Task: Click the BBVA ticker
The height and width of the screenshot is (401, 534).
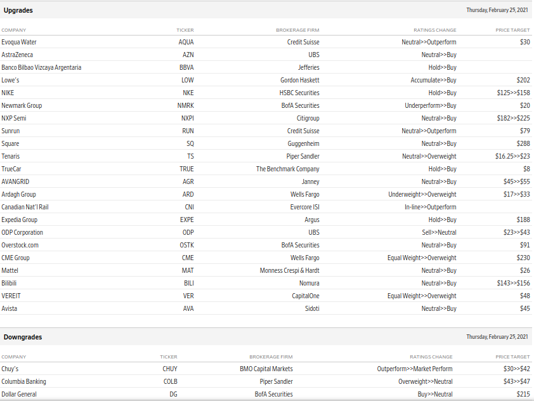Action: [186, 67]
